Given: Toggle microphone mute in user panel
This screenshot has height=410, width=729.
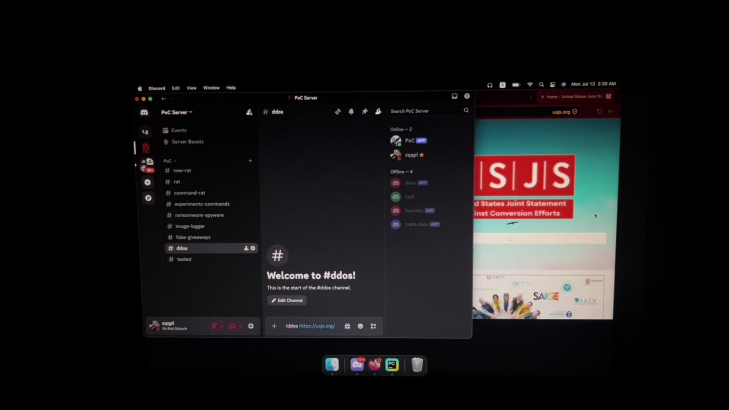Looking at the screenshot, I should [214, 326].
